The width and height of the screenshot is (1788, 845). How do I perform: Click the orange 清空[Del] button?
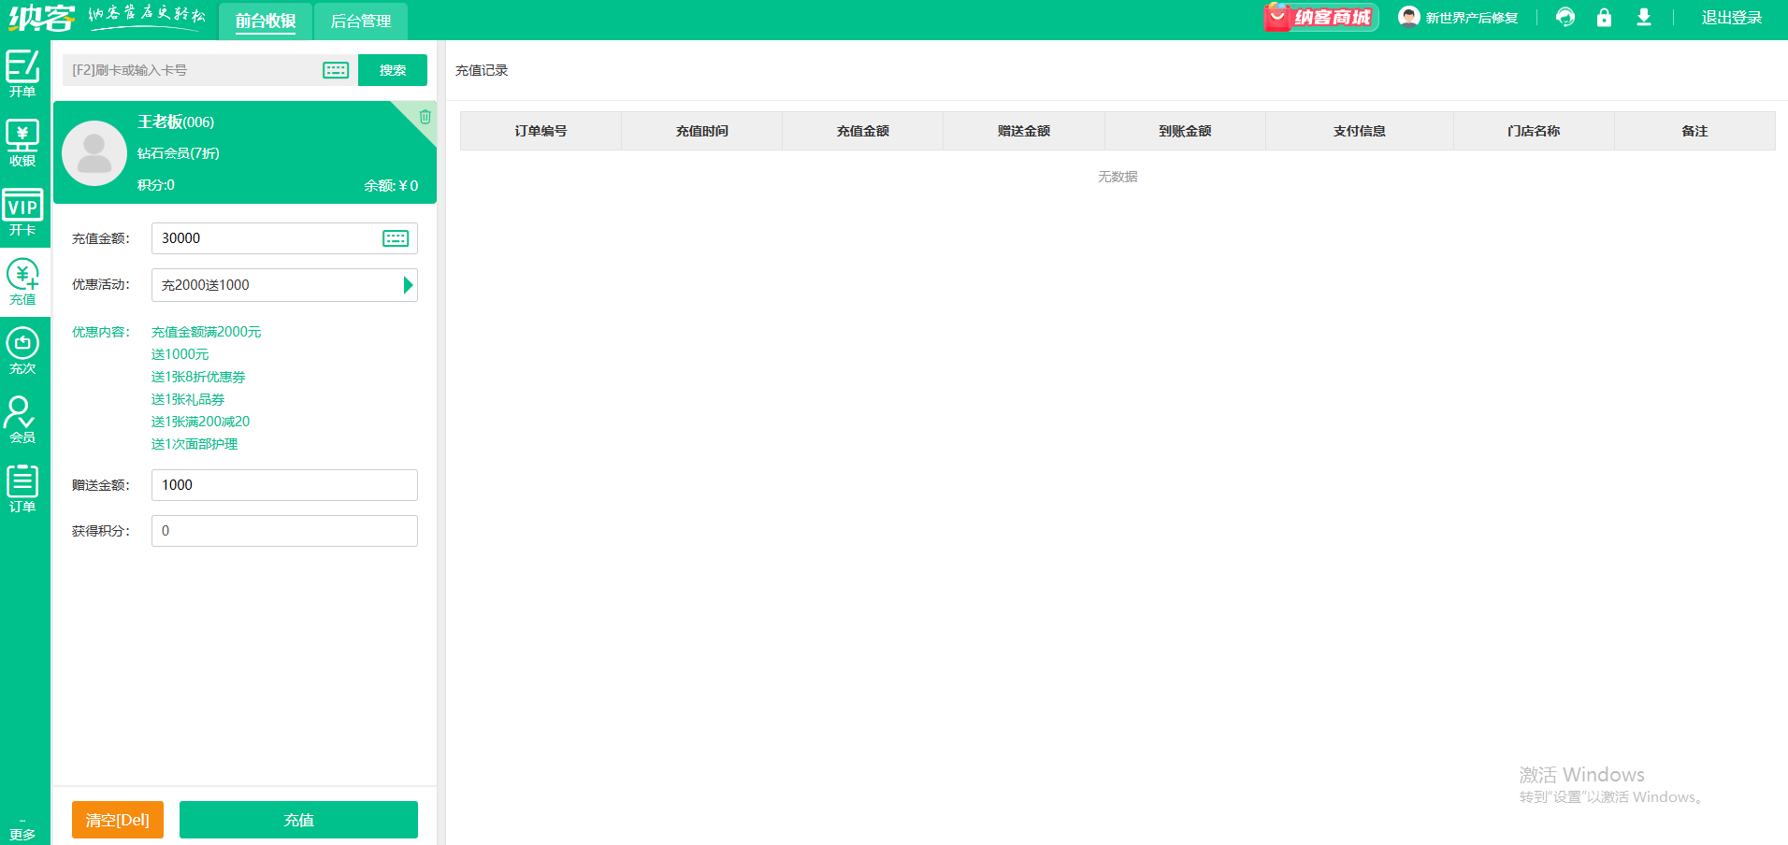[x=118, y=820]
